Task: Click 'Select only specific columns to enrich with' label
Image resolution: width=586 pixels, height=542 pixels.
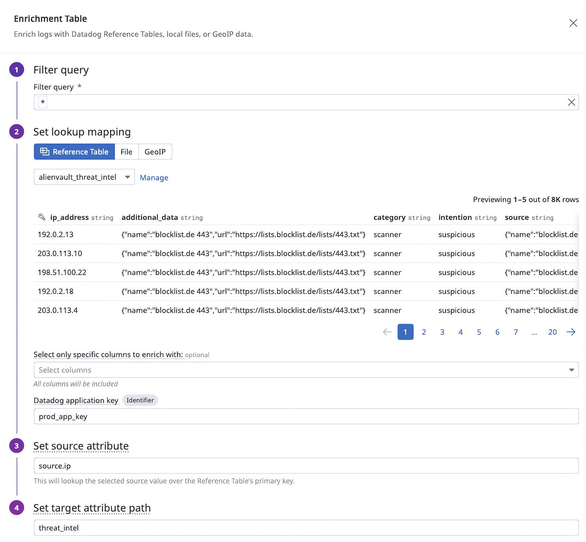Action: pyautogui.click(x=108, y=355)
